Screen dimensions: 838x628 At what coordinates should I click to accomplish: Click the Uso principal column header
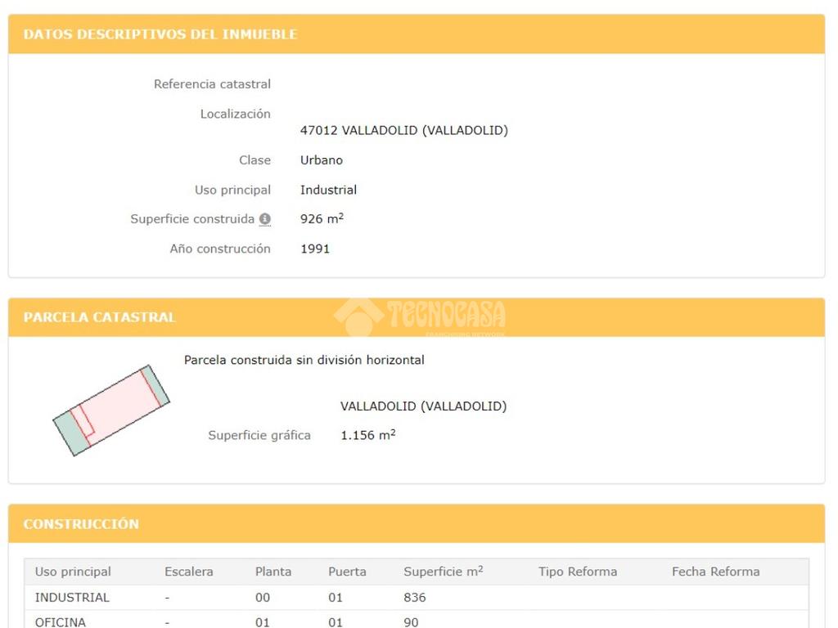(73, 572)
